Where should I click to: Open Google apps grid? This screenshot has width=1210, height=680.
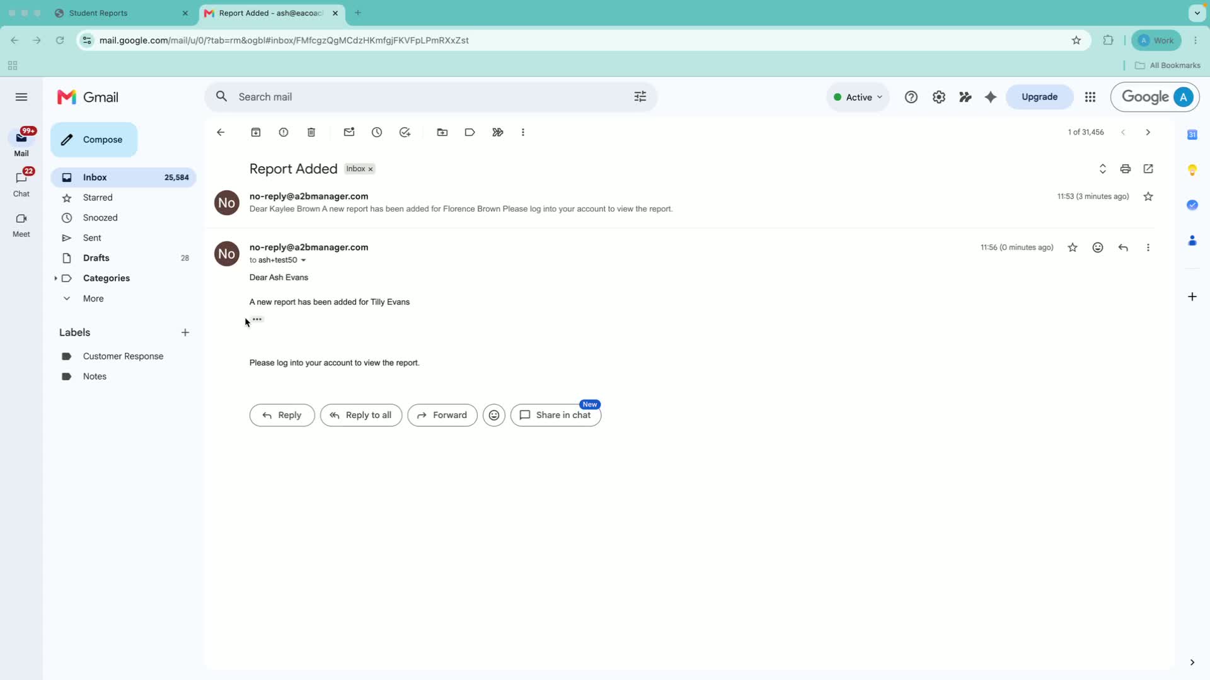(1090, 97)
